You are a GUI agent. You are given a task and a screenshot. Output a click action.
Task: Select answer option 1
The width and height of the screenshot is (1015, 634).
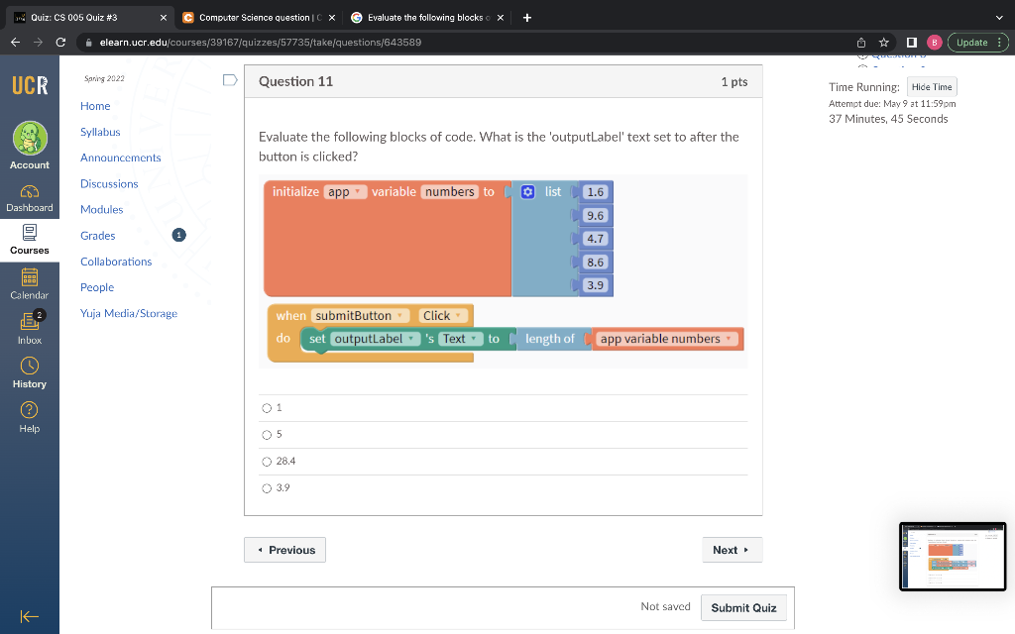(267, 408)
